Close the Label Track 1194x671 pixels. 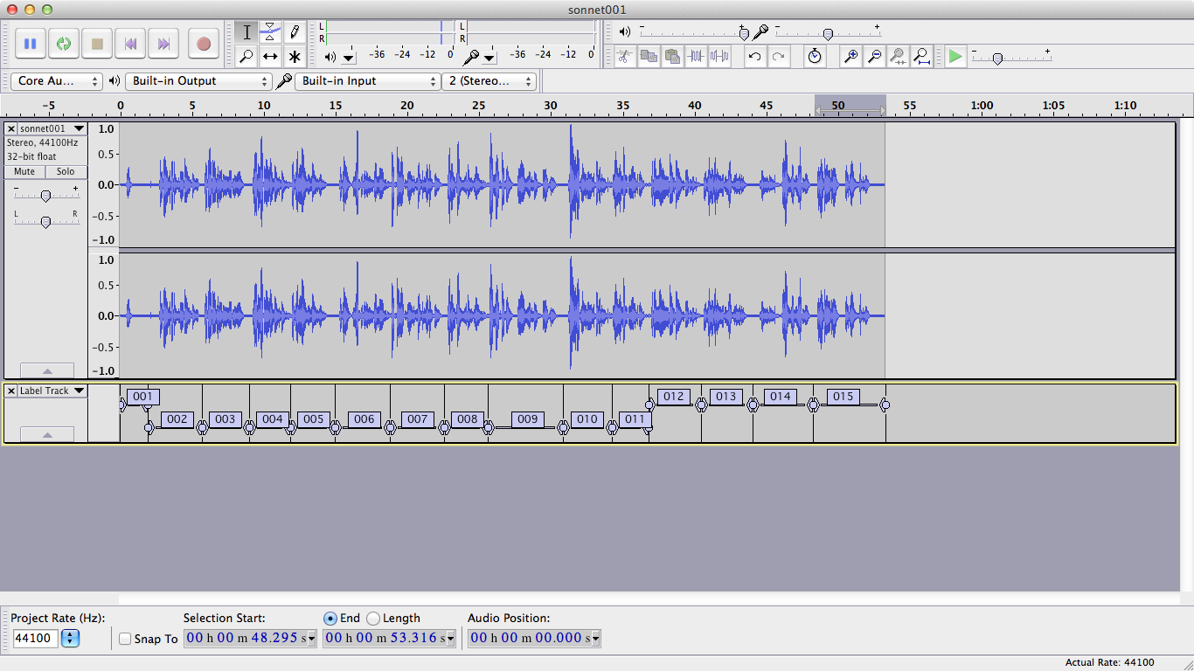(11, 391)
